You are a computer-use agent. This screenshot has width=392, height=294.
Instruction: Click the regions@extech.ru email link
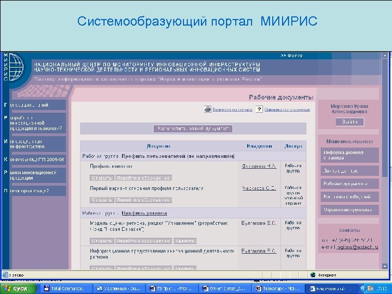[357, 247]
